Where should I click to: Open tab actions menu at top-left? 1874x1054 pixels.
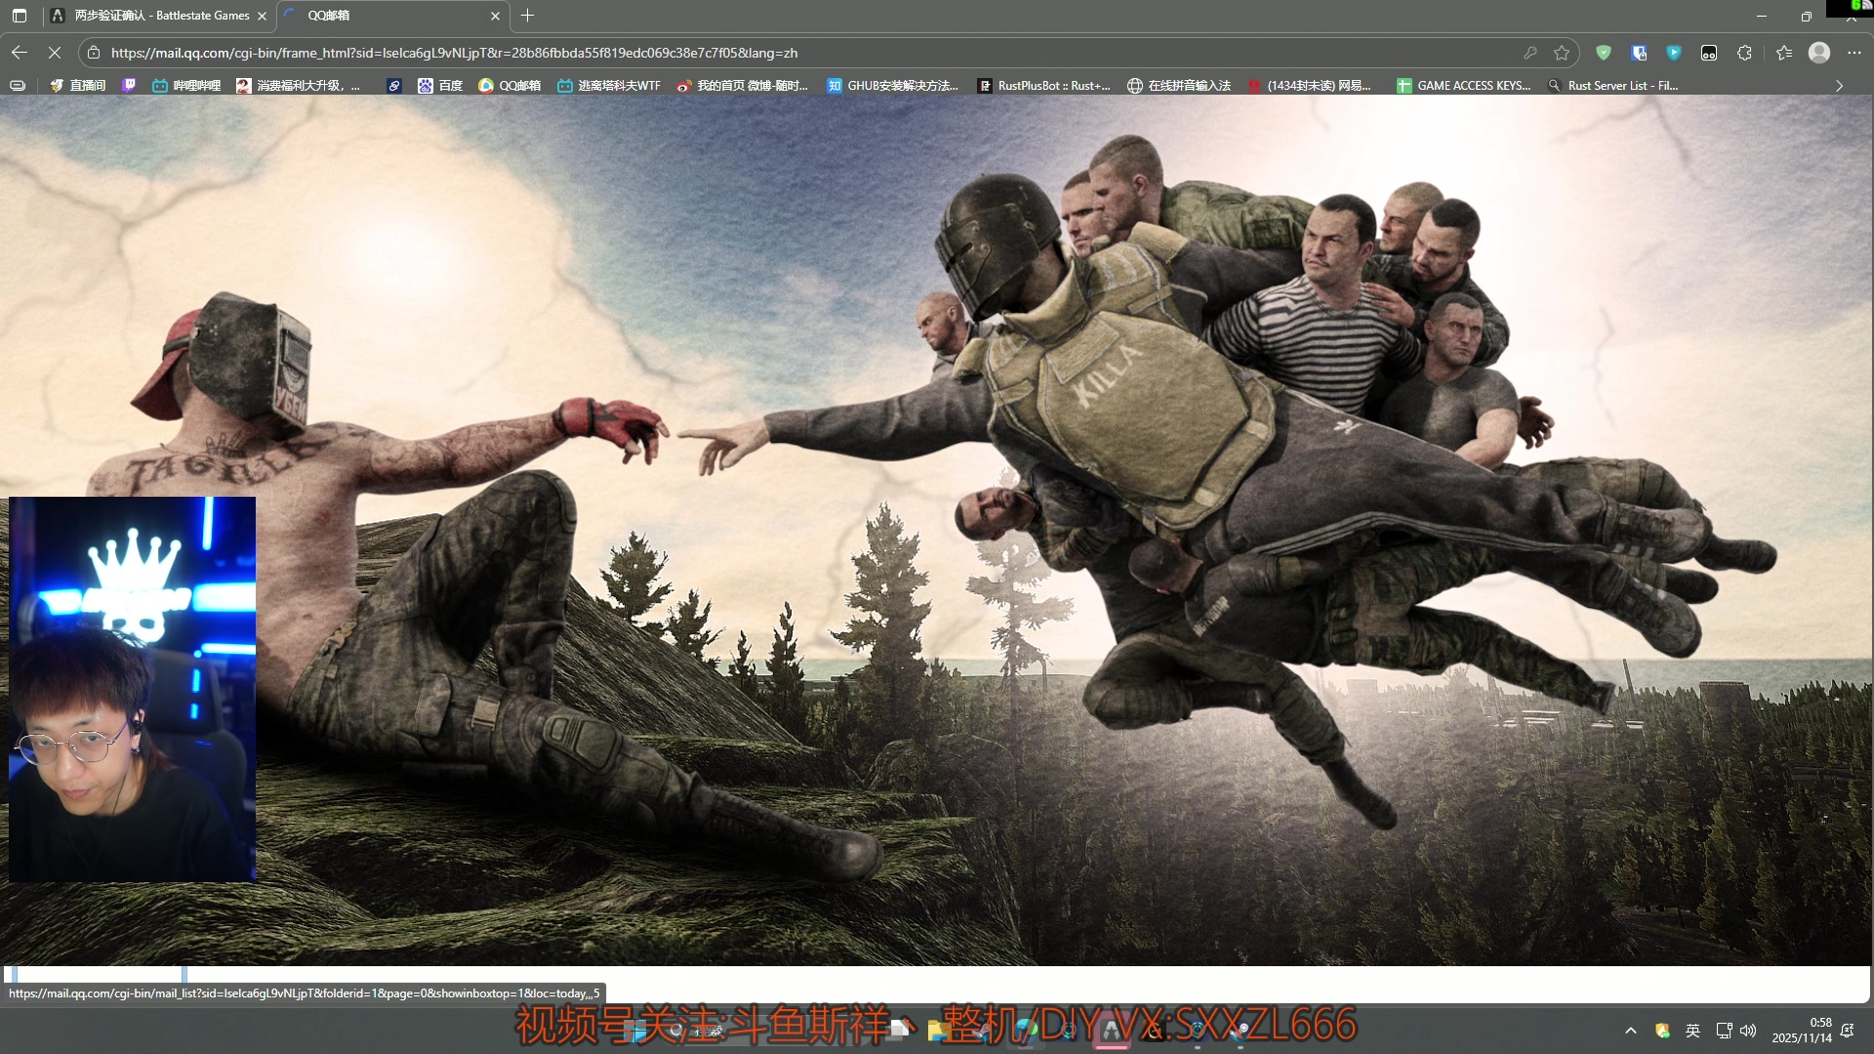point(20,16)
